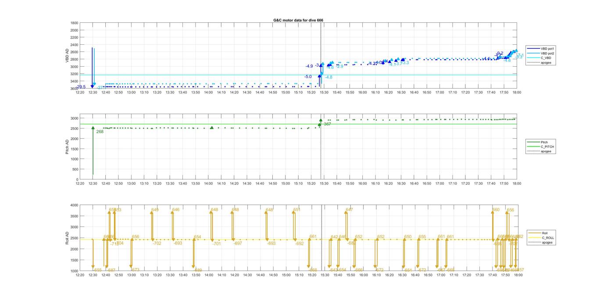Click the '3200' tick on VBD y-axis
Viewport: 614px width, 304px height.
[x=74, y=74]
